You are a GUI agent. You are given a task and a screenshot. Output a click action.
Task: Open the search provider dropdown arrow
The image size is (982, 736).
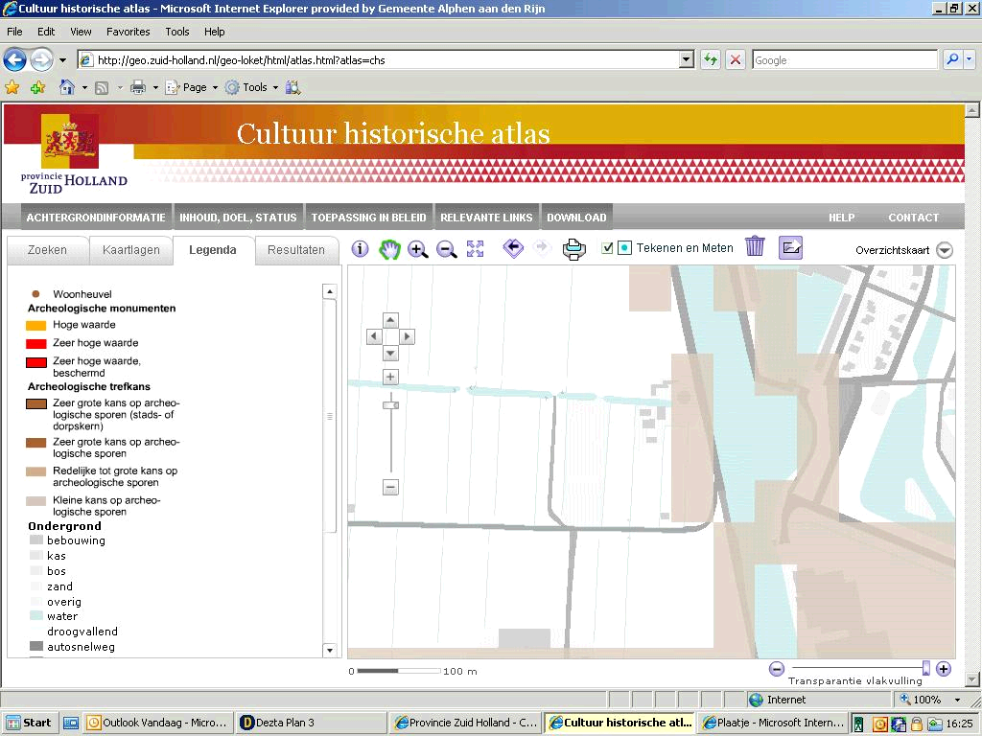pos(969,60)
